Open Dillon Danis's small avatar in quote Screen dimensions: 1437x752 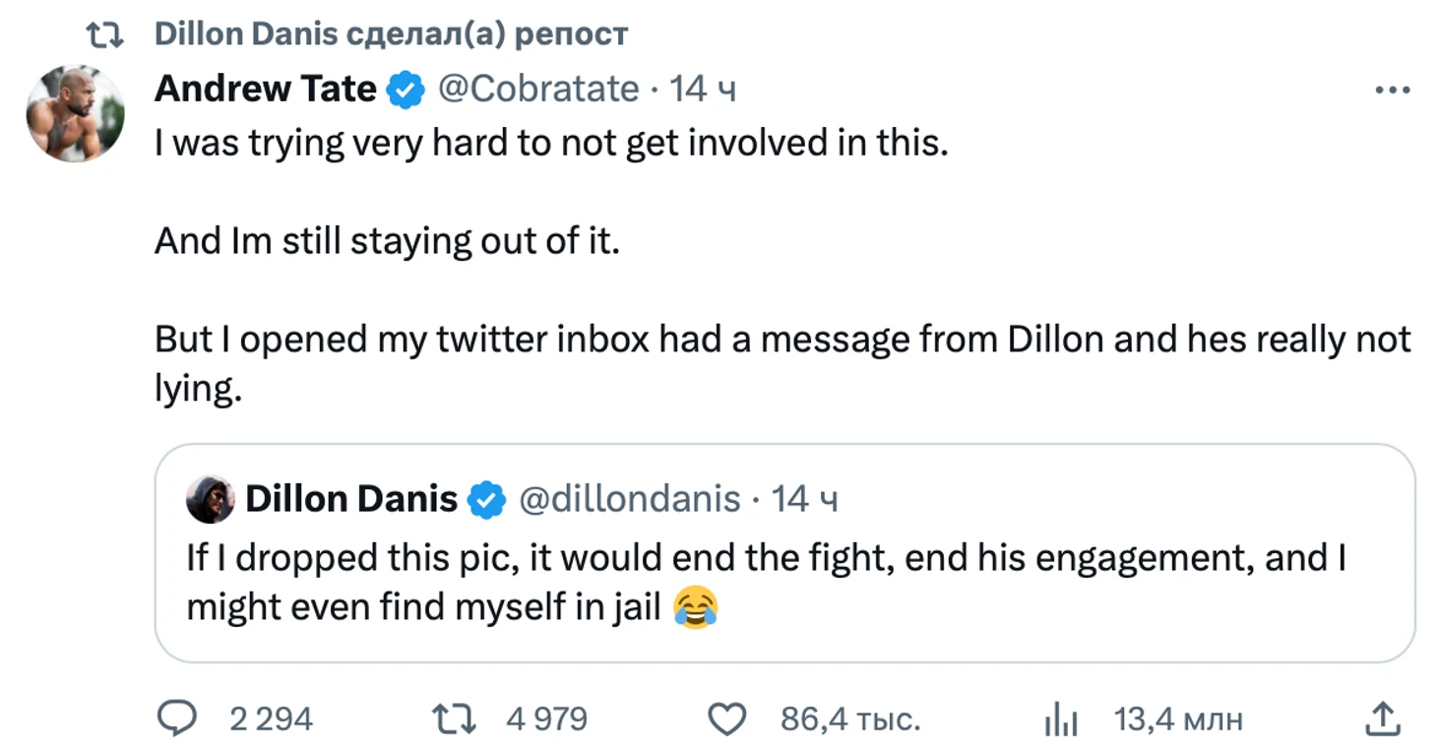[x=210, y=499]
